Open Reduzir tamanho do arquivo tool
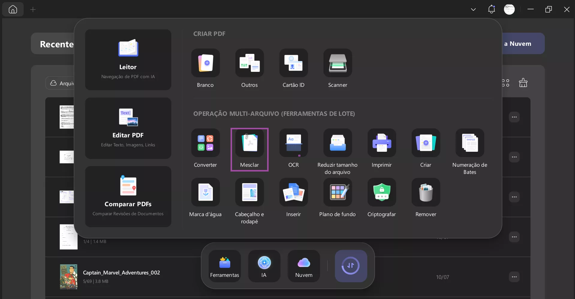This screenshot has width=575, height=299. pyautogui.click(x=338, y=143)
